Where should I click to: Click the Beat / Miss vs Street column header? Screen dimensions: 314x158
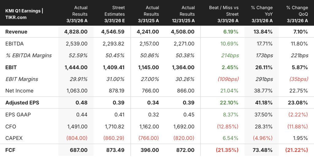[x=224, y=14]
